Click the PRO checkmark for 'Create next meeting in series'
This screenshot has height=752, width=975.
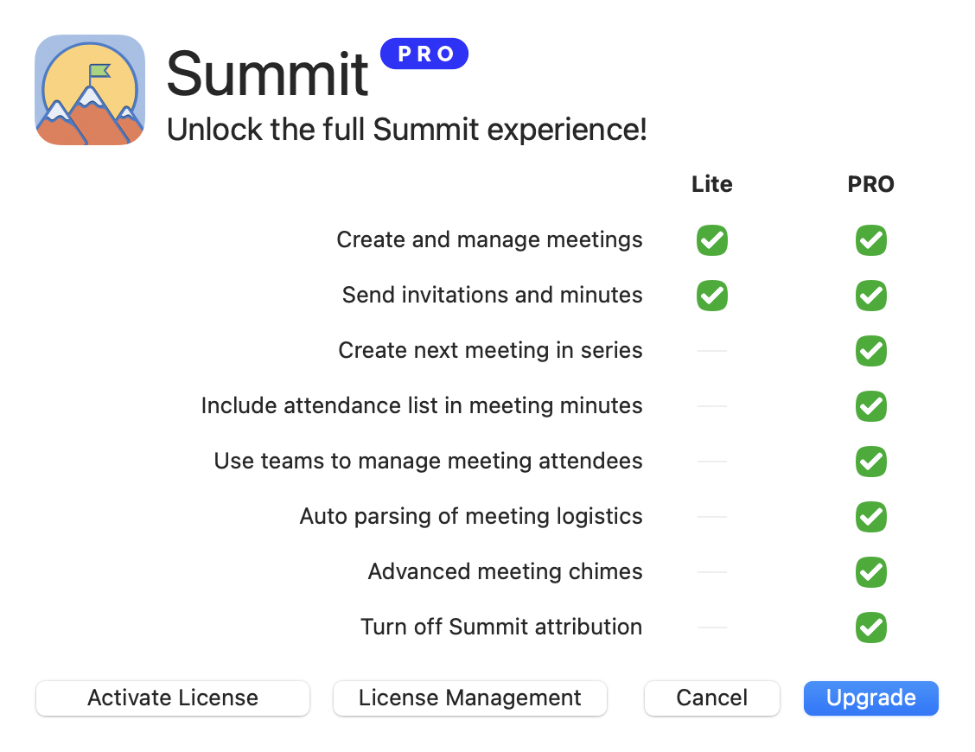(x=870, y=351)
